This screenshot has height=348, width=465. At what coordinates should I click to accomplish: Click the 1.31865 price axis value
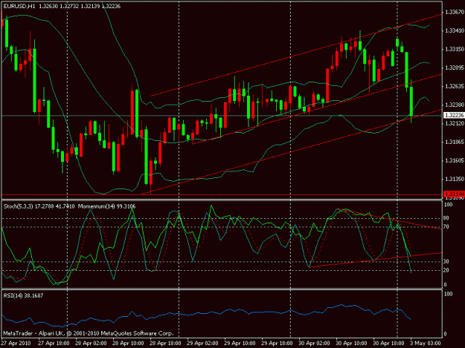coord(455,142)
